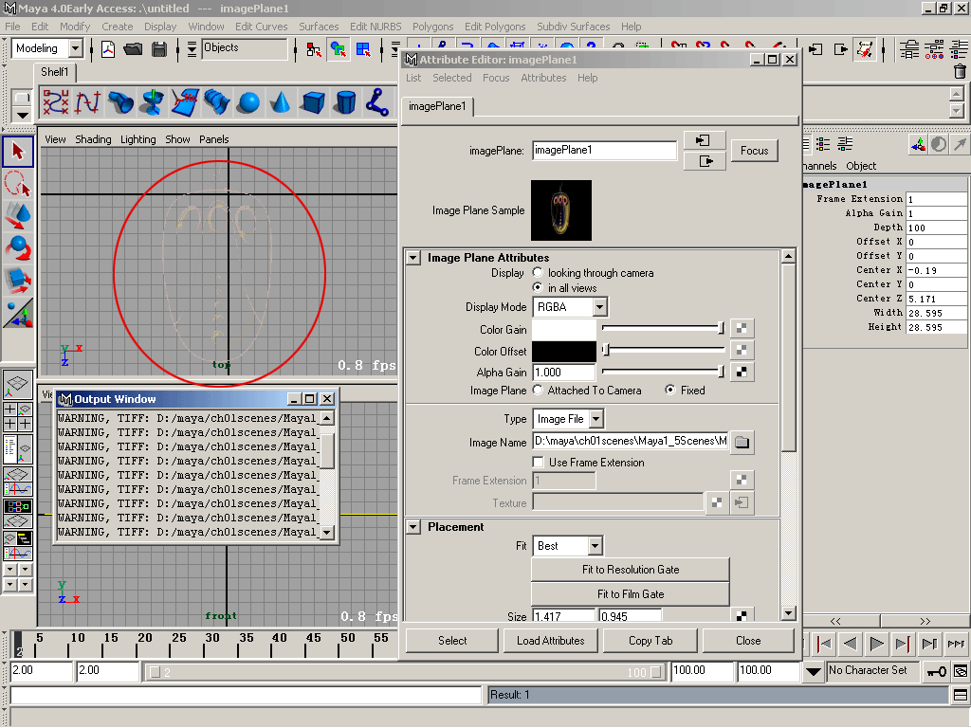Create a cylinder from the shelf

click(x=345, y=102)
